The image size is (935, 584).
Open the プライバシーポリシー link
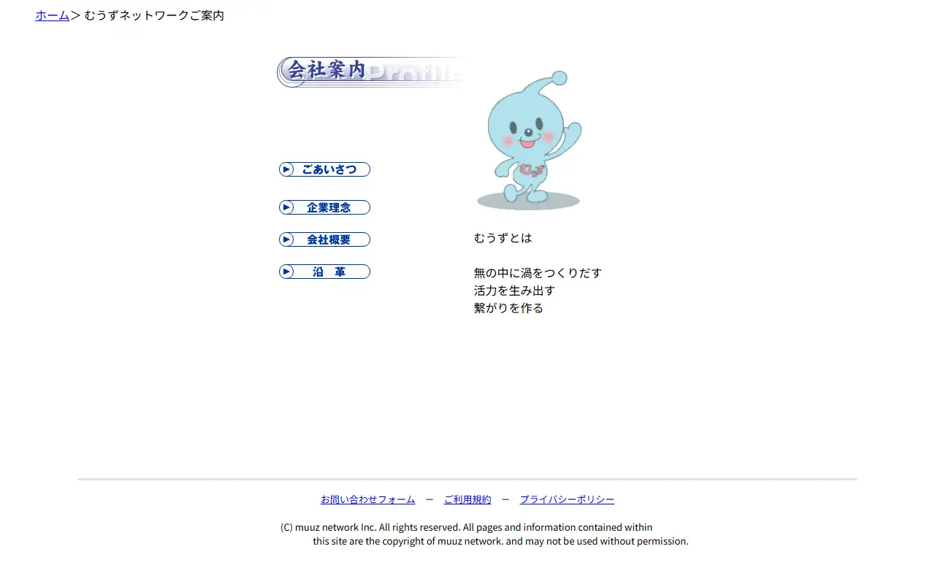(567, 499)
